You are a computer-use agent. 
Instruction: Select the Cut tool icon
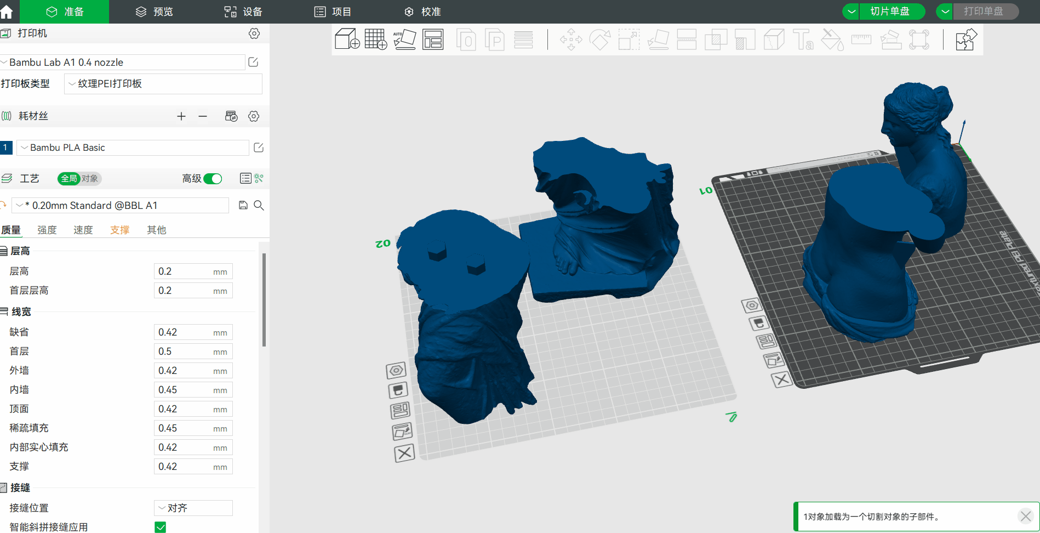click(687, 39)
